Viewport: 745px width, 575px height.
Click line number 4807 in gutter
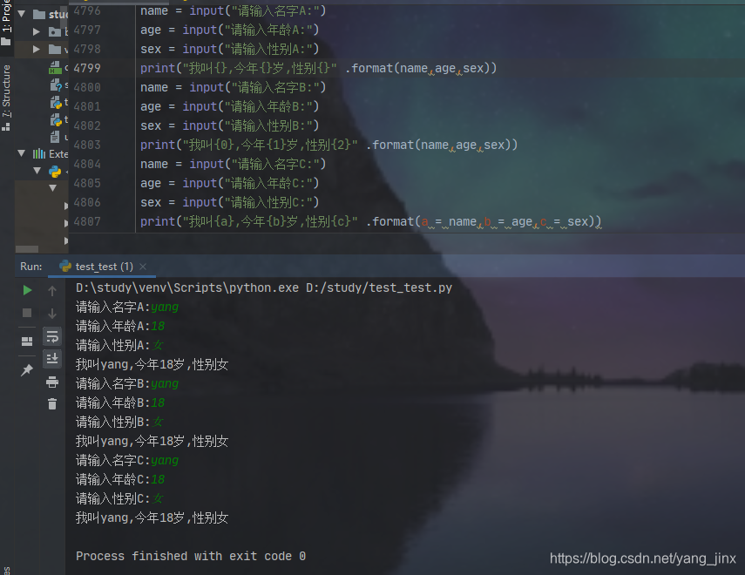87,221
